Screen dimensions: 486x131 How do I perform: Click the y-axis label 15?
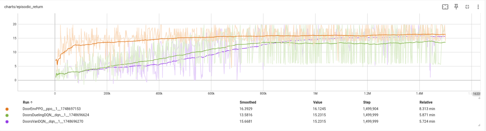pyautogui.click(x=15, y=38)
